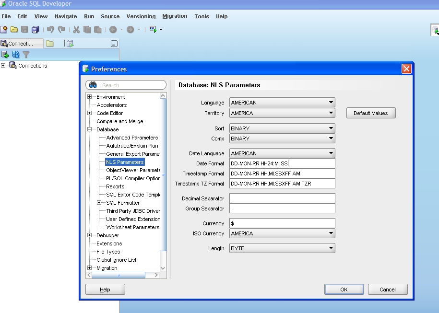This screenshot has height=313, width=439.
Task: Click the Currency input field
Action: 282,223
